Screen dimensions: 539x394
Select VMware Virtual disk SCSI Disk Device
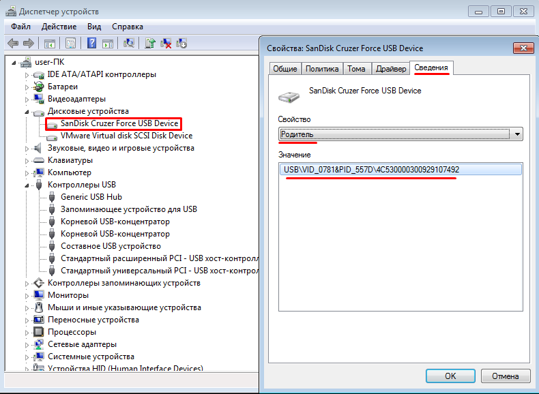[x=126, y=136]
